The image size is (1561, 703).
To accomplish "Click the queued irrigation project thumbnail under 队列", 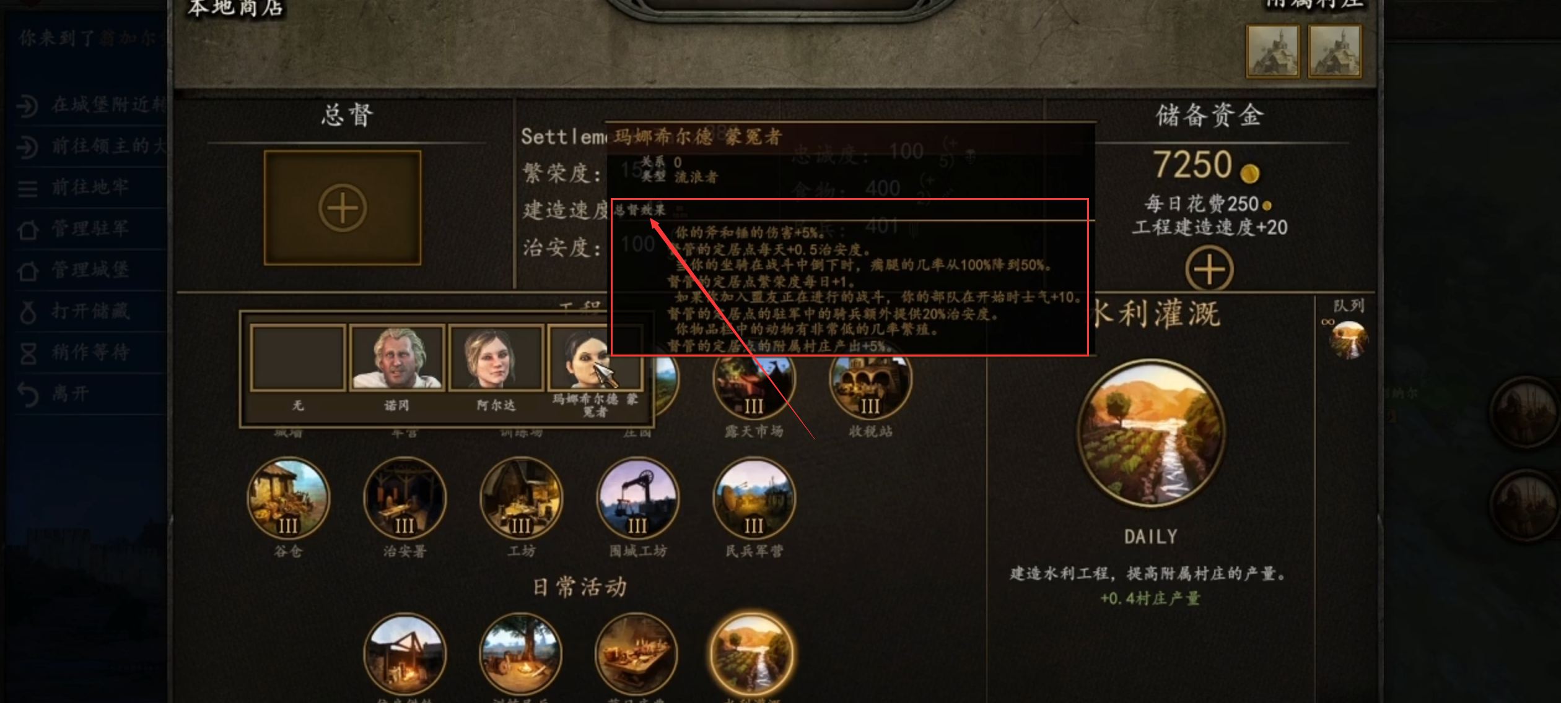I will click(1349, 340).
